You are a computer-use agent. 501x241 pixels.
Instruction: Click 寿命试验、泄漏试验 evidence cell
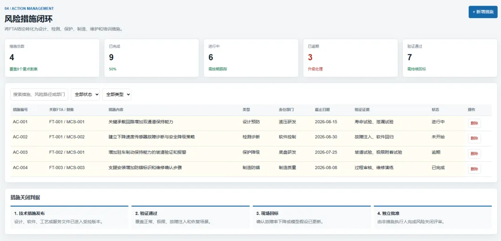coord(374,121)
